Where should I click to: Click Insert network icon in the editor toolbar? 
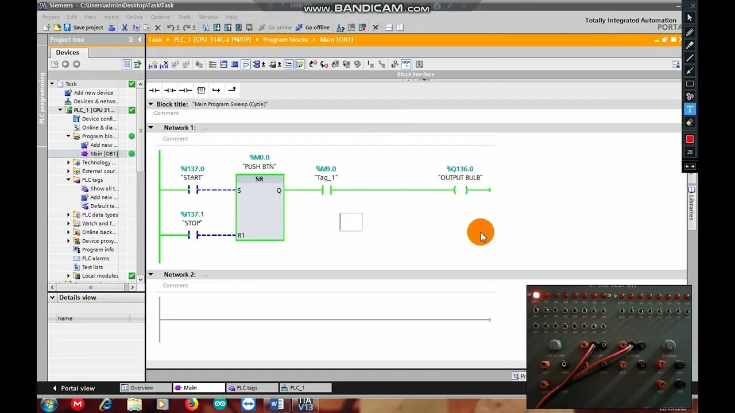(153, 64)
